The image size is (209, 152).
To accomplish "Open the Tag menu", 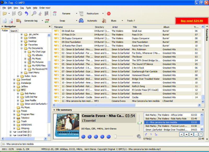I will point(22,8).
